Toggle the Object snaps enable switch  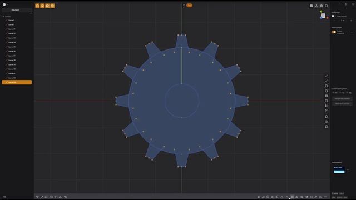click(x=334, y=32)
